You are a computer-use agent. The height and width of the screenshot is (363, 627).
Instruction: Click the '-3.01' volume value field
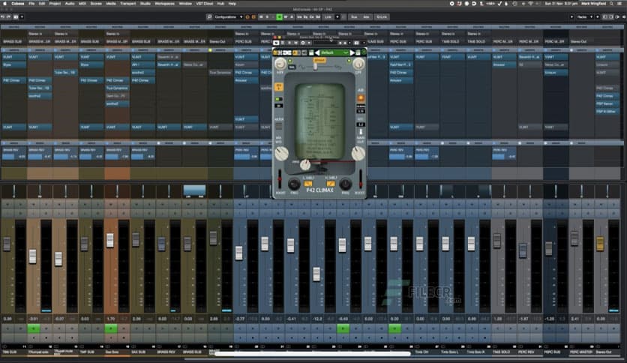pyautogui.click(x=33, y=319)
